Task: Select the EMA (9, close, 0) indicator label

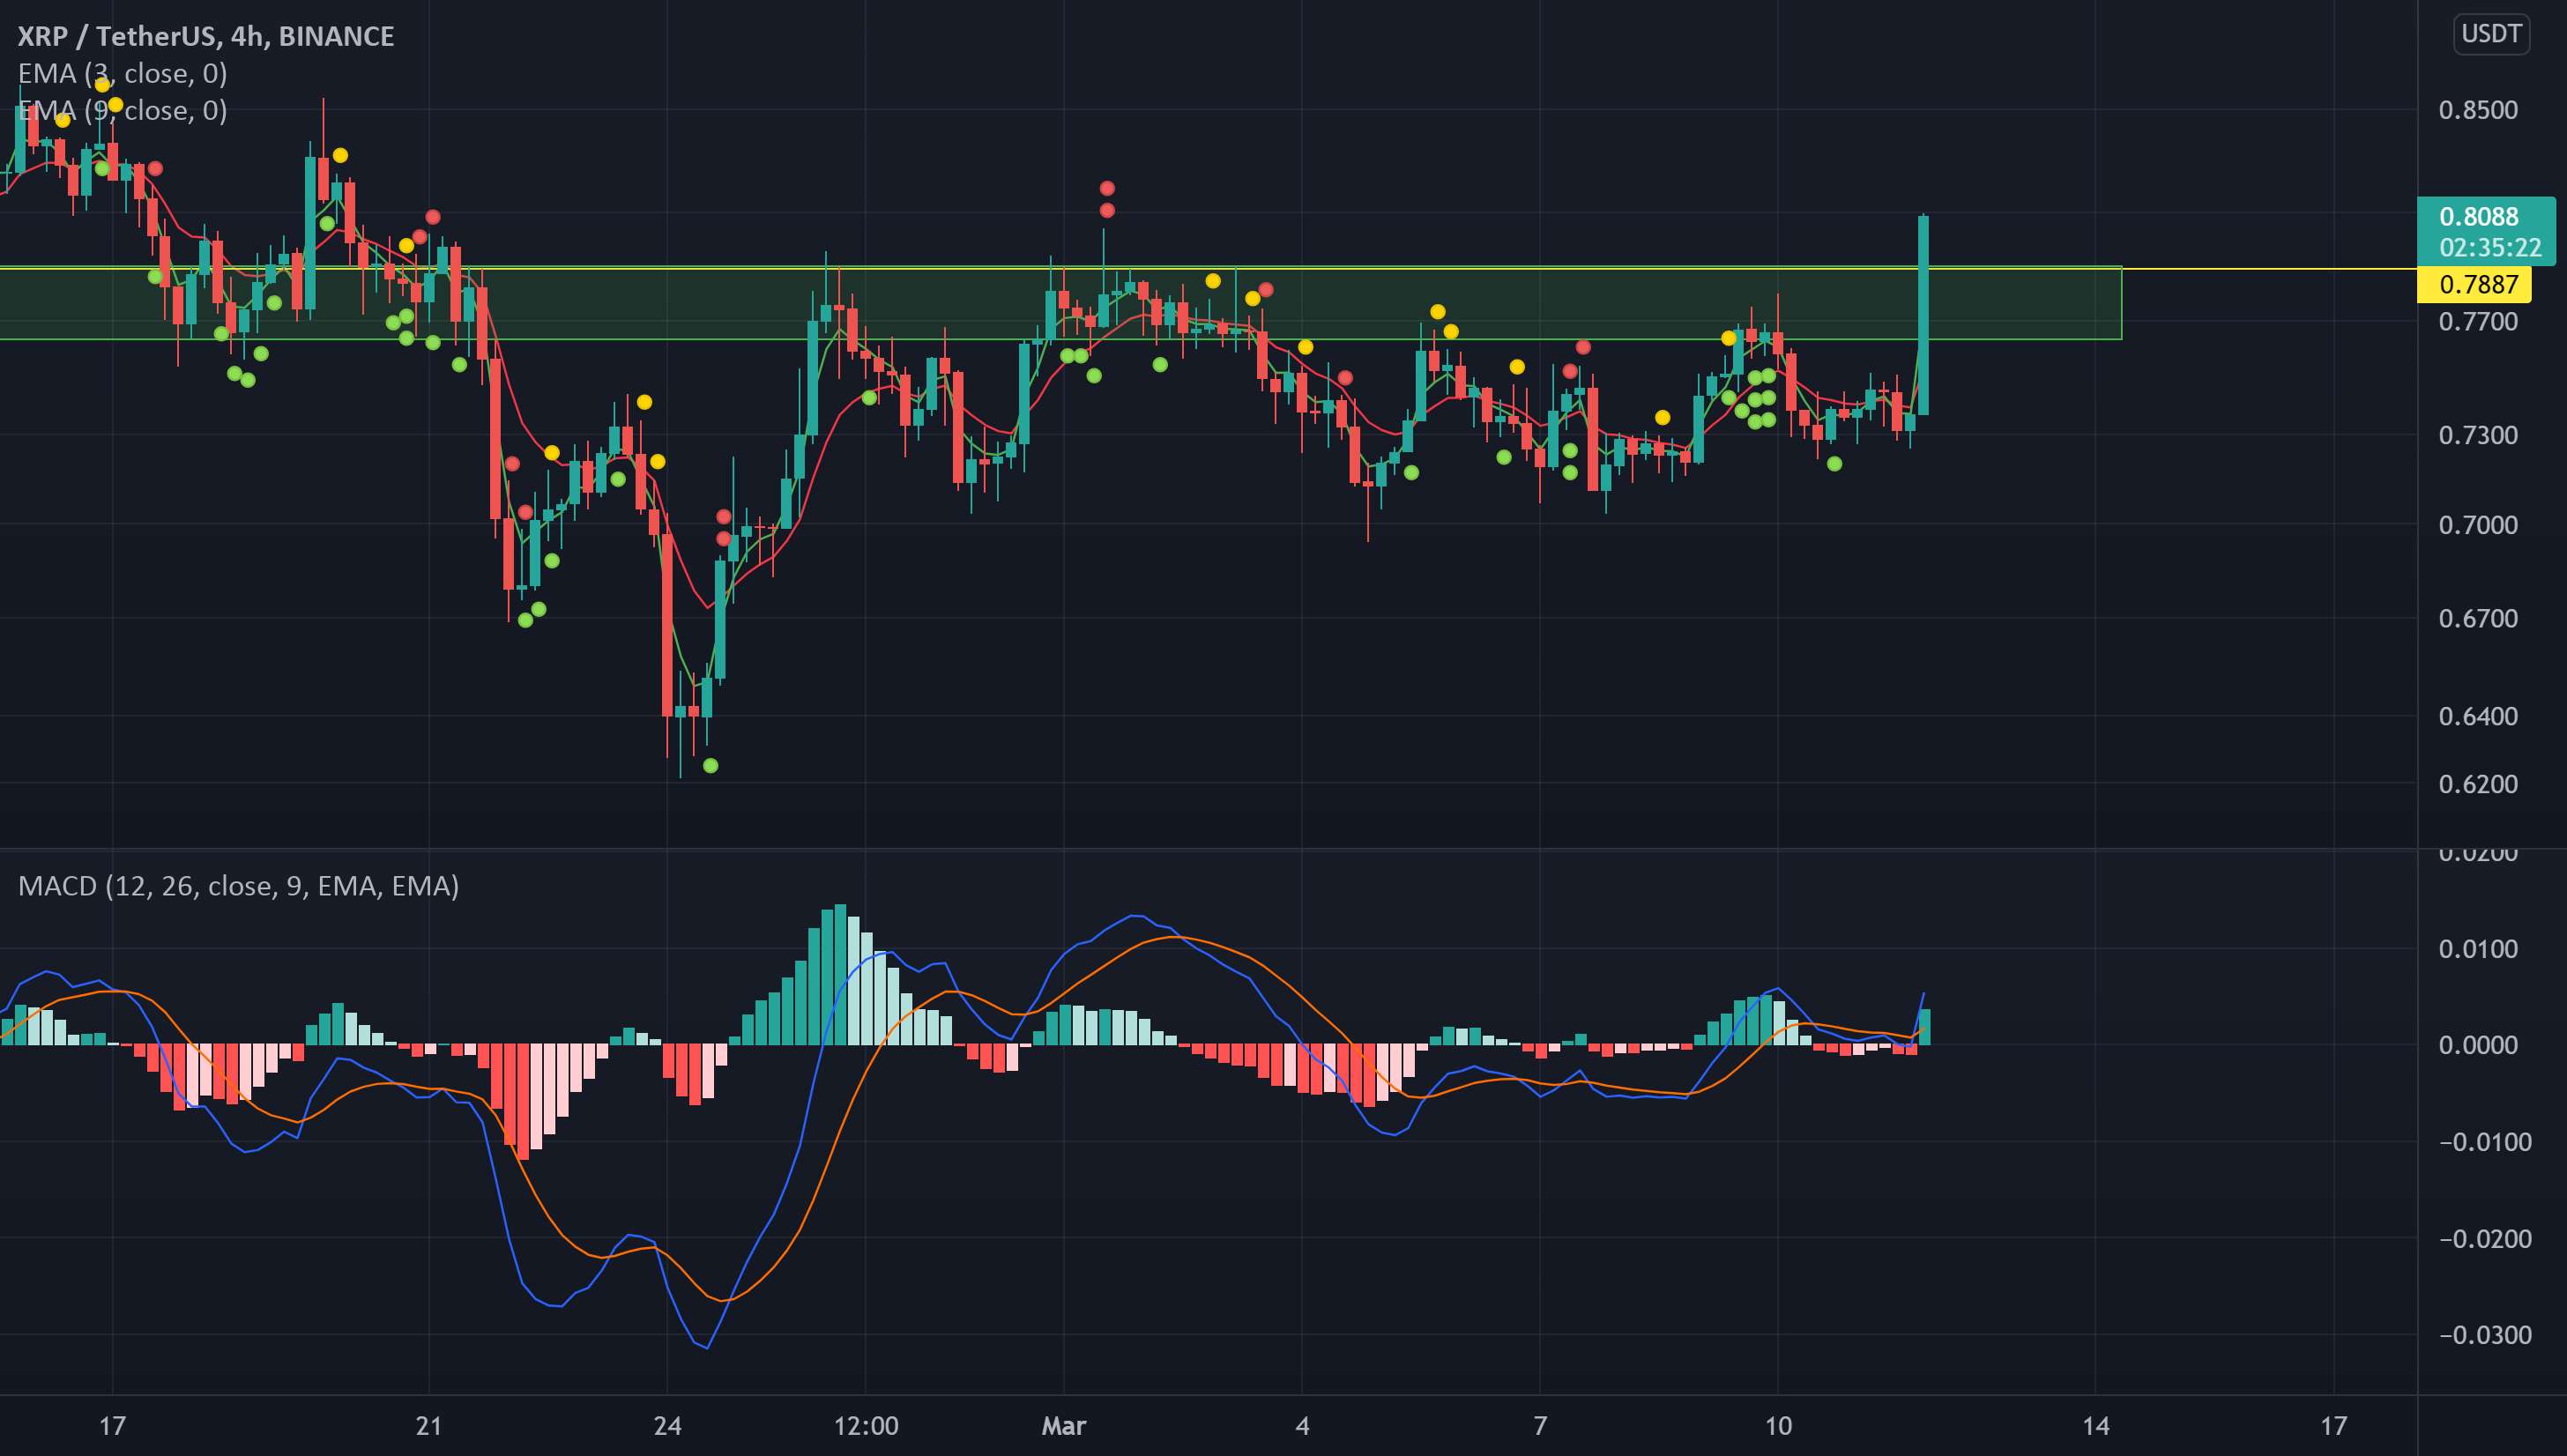Action: (x=122, y=110)
